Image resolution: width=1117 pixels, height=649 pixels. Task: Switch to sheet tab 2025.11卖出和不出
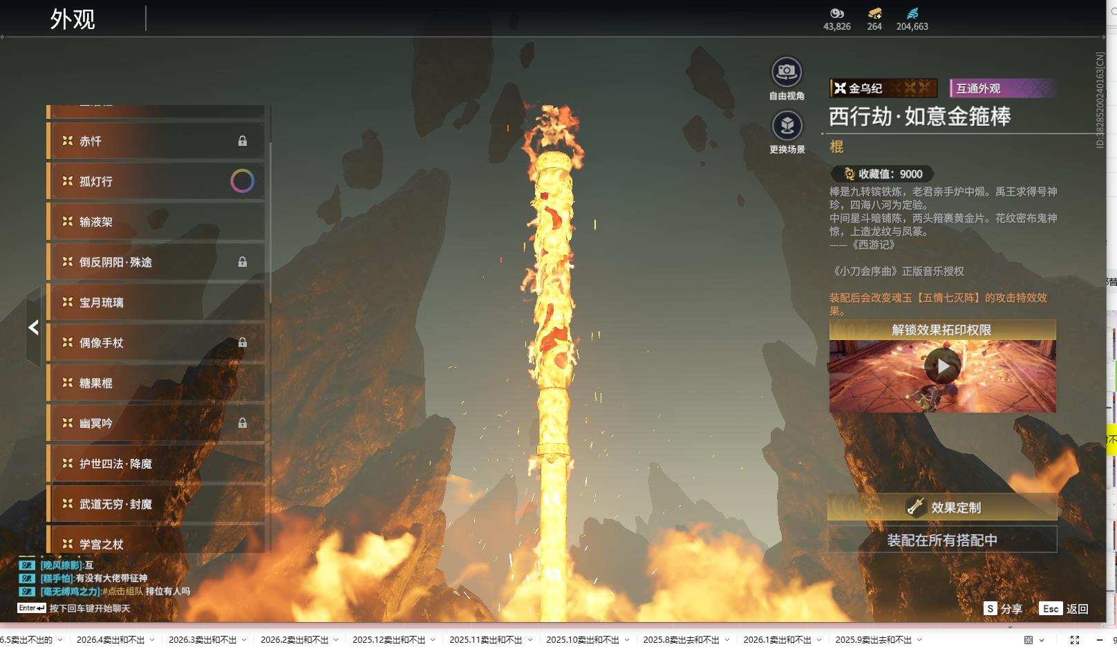486,640
